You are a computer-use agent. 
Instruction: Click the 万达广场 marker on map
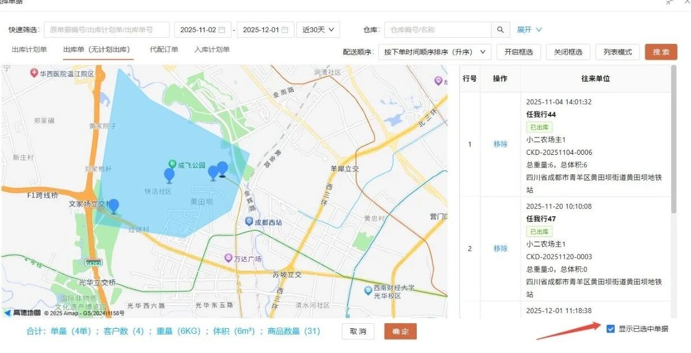tap(228, 258)
